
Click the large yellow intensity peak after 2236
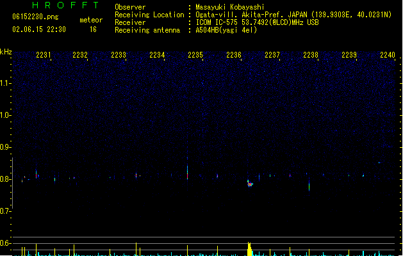coord(249,249)
